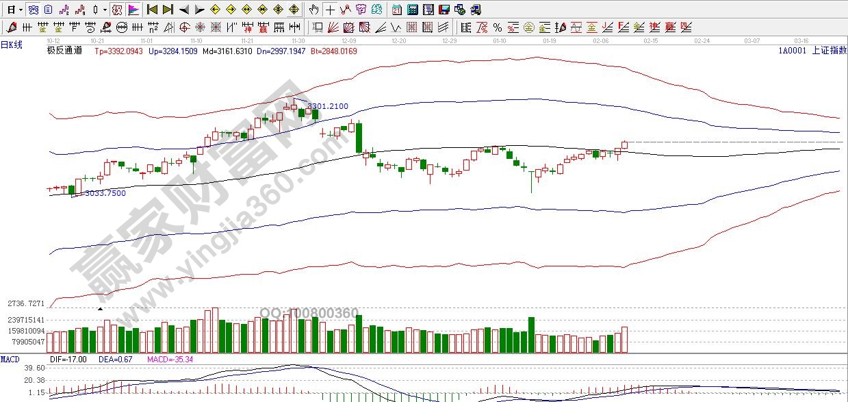
Task: Click the 日K线 period label
Action: coord(12,45)
